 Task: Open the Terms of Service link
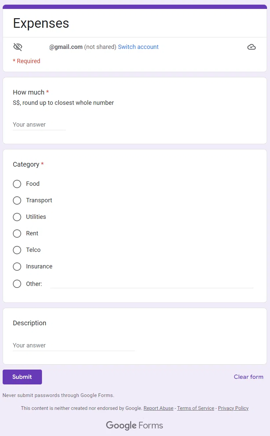click(196, 408)
